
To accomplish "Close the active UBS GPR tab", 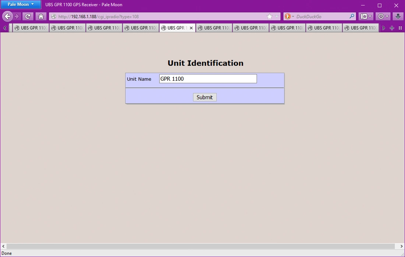I will (x=191, y=28).
